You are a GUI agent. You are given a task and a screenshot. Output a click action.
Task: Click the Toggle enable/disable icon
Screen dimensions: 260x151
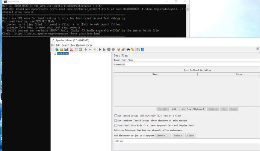pos(95,49)
